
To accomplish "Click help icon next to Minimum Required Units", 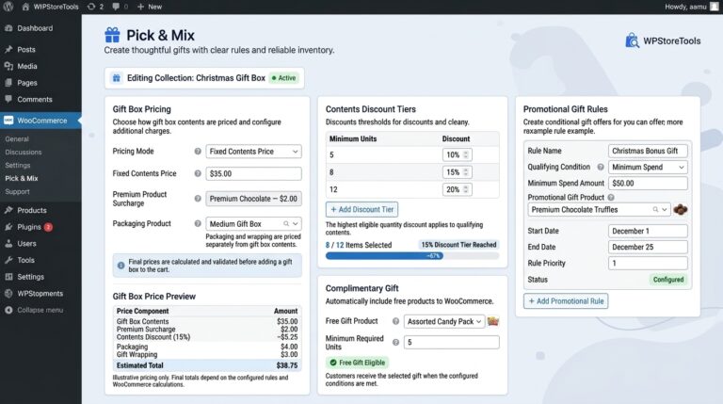I will click(395, 342).
